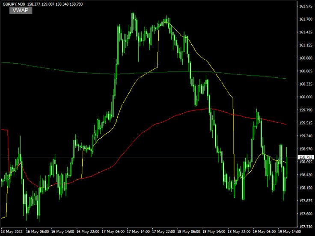The width and height of the screenshot is (315, 236).
Task: Click the 158.970 price axis label
Action: tap(306, 149)
